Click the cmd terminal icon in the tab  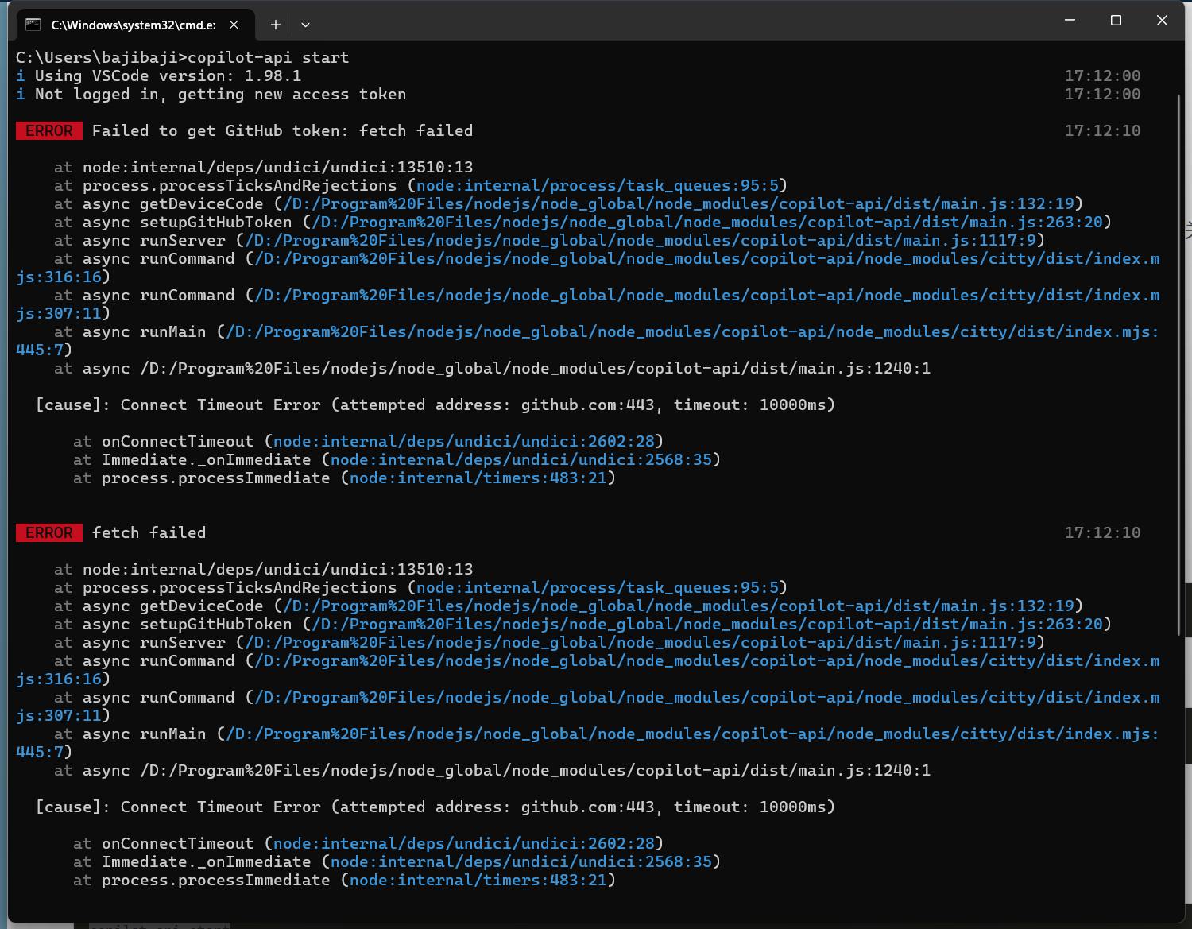33,25
